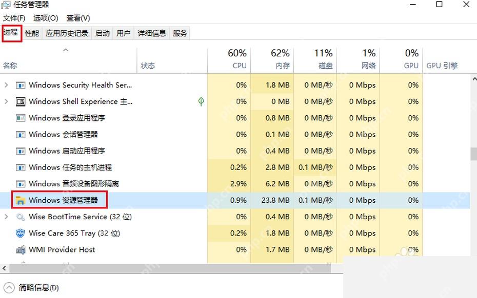
Task: Select the Windows 会话管理器 process name
Action: (x=63, y=135)
